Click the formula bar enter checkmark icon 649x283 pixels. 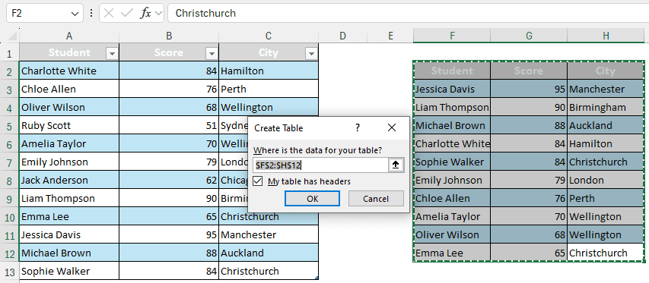coord(126,13)
